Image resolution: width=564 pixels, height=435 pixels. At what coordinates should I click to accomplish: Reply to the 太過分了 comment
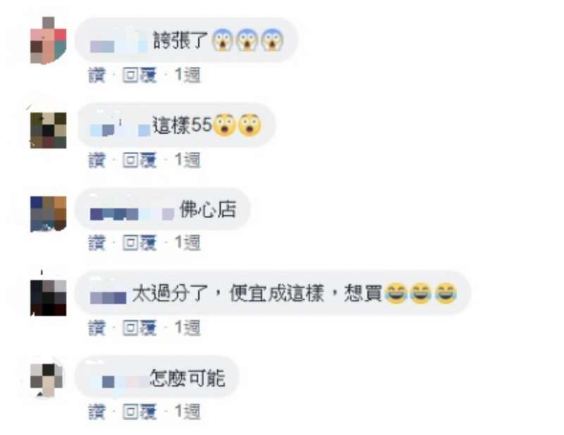click(x=140, y=328)
